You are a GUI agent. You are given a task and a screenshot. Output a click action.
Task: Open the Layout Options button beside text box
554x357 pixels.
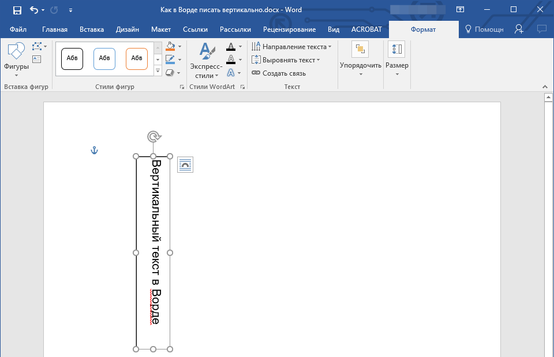(x=185, y=165)
